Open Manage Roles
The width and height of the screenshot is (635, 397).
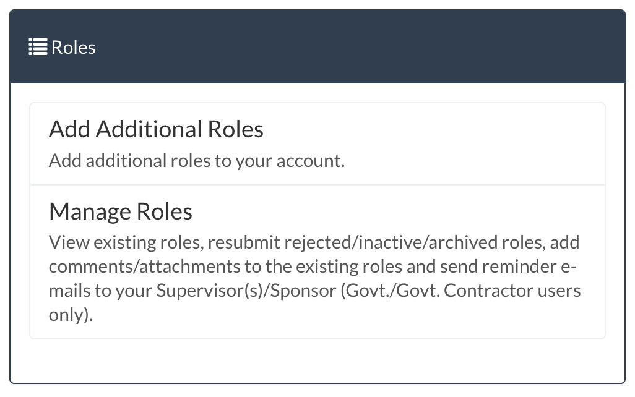tap(121, 212)
